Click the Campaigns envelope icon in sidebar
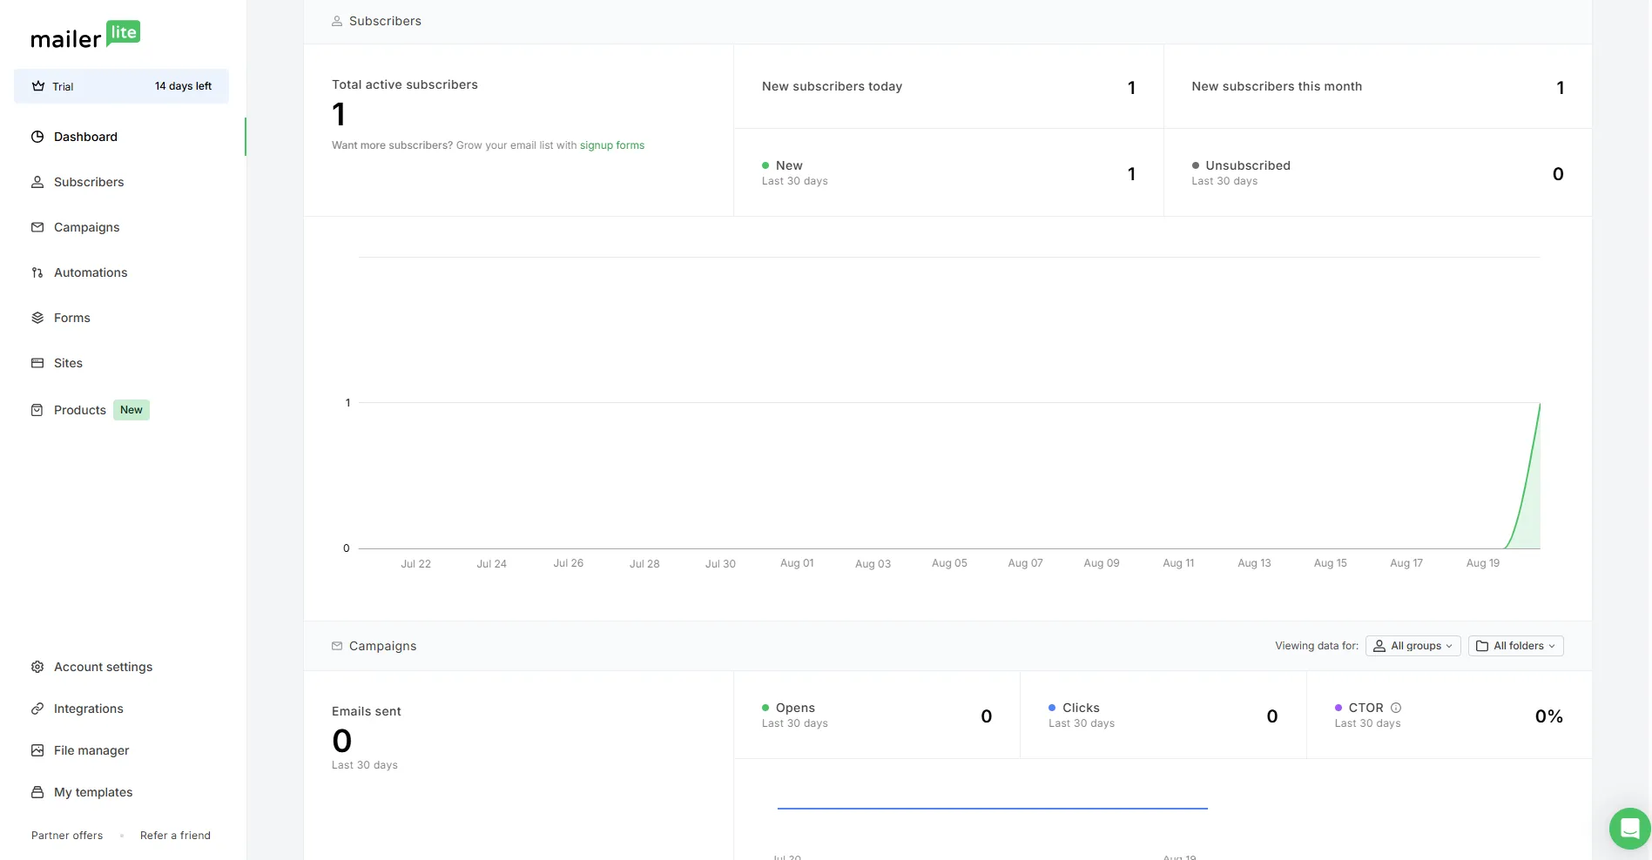 click(x=37, y=227)
